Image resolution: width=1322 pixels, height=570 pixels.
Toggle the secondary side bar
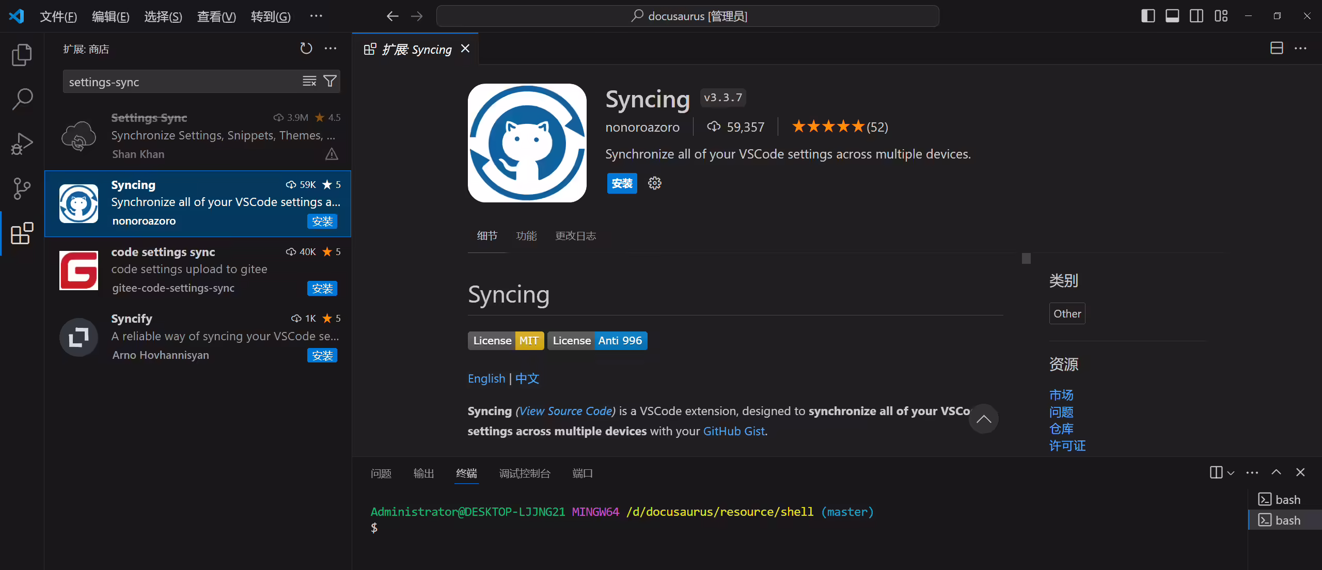(1197, 16)
